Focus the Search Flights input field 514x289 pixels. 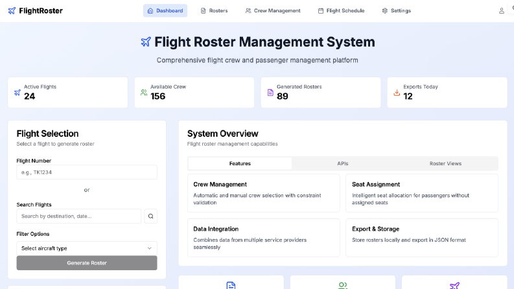click(x=78, y=216)
